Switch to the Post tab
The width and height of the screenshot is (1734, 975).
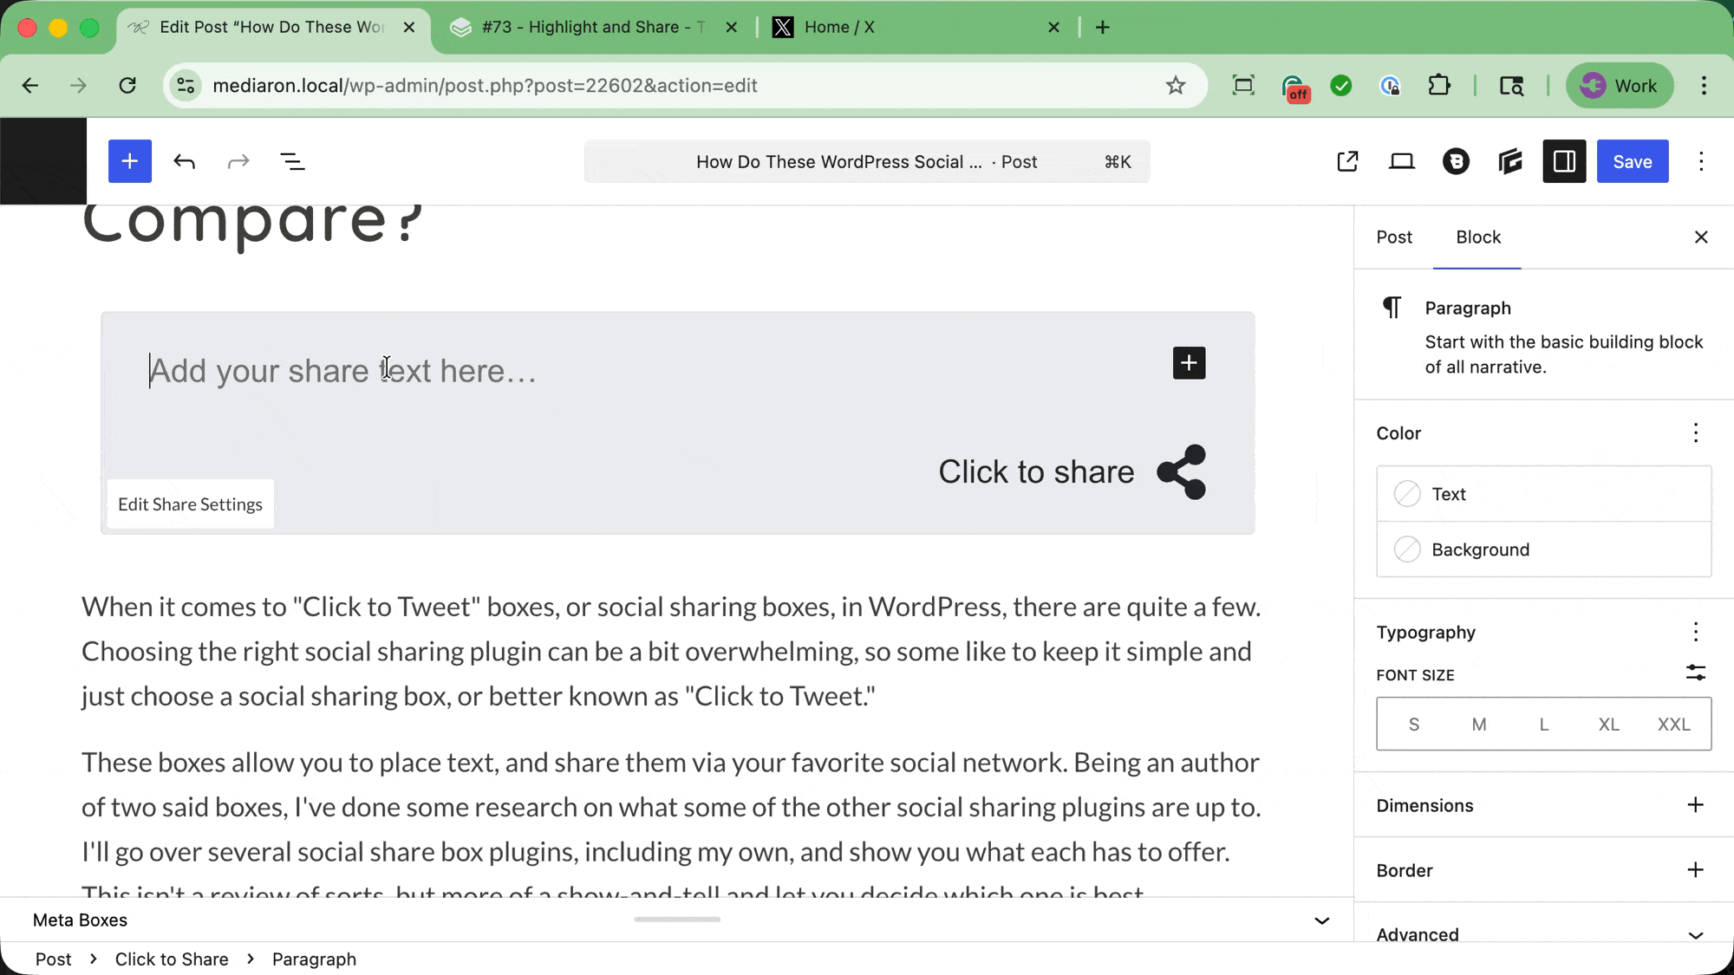1394,237
